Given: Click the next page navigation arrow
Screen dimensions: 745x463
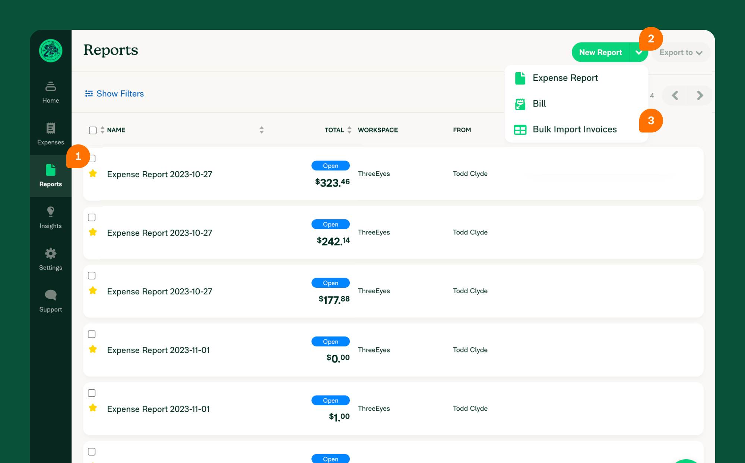Looking at the screenshot, I should point(700,96).
